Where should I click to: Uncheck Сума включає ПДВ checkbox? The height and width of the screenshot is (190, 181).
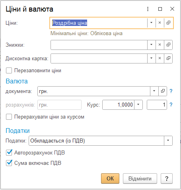click(9, 163)
